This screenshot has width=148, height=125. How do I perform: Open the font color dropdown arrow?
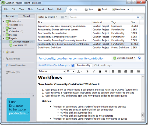pos(82,71)
